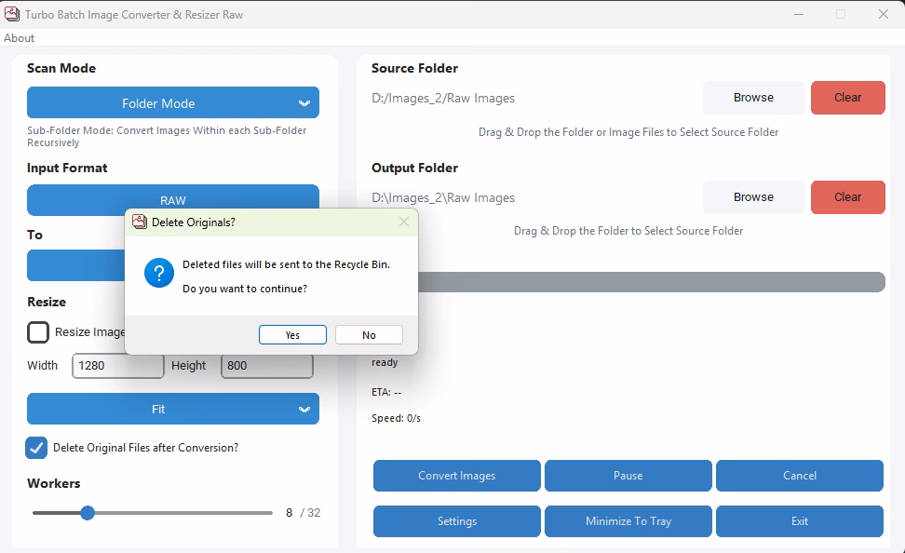Click the workers count value 8
The height and width of the screenshot is (553, 905).
pyautogui.click(x=289, y=513)
